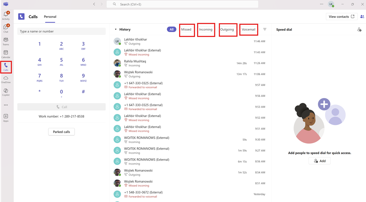Filter history by Voicemail
Viewport: 366px width, 202px height.
(x=249, y=30)
